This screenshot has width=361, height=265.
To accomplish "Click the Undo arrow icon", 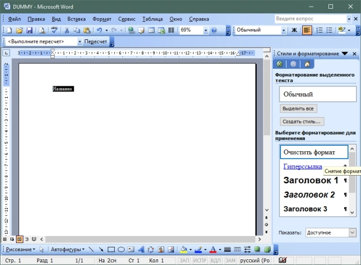I will click(99, 30).
